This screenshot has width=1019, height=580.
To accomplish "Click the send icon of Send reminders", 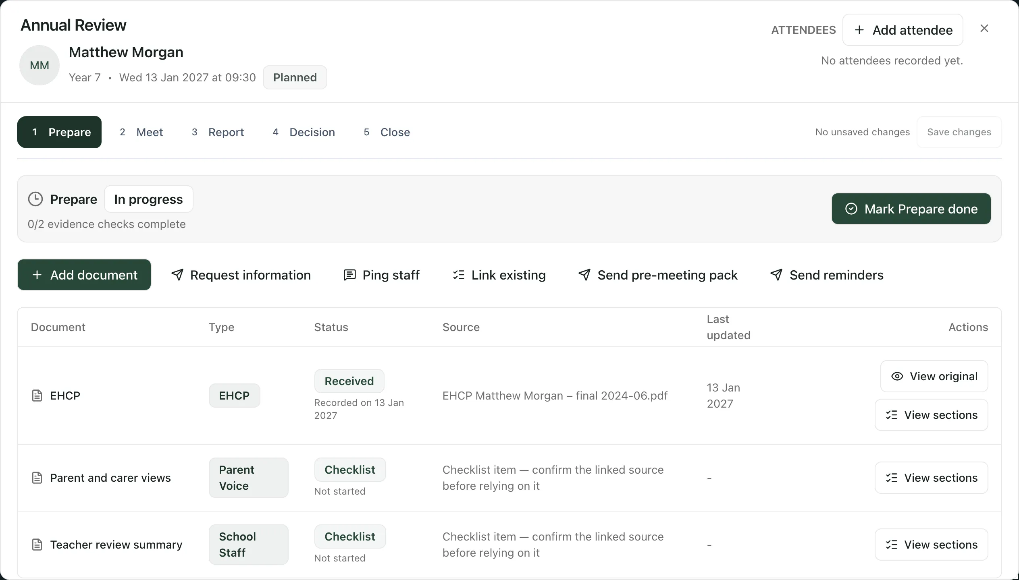I will 776,275.
